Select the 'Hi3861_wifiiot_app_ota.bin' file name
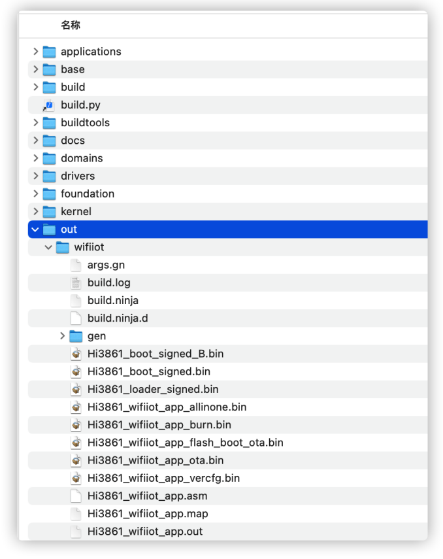 pyautogui.click(x=156, y=461)
